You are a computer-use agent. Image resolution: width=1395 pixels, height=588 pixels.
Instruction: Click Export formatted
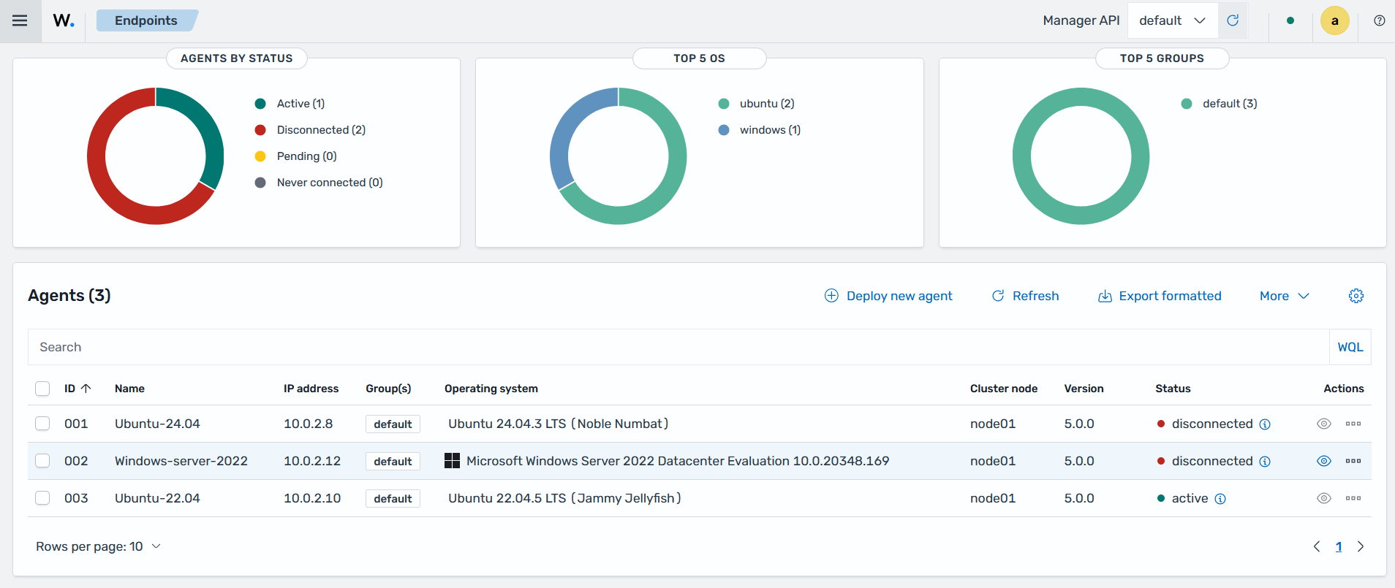(1160, 296)
